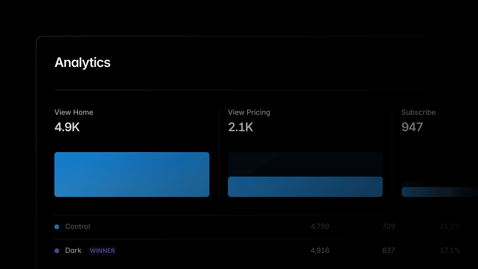
Task: Enable highlighting on the WINNER badge
Action: click(102, 251)
